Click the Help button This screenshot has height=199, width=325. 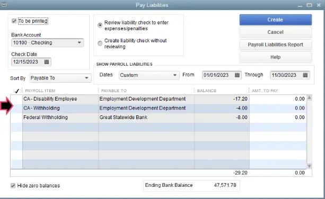(276, 57)
